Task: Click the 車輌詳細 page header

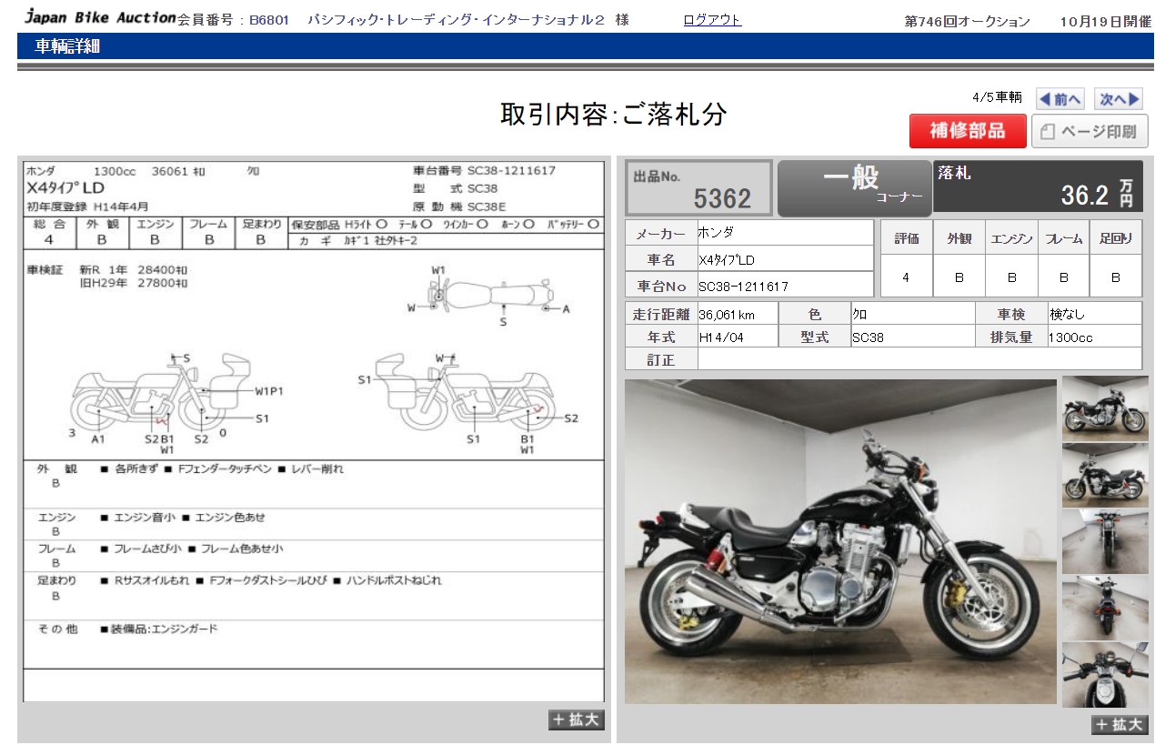Action: click(67, 46)
